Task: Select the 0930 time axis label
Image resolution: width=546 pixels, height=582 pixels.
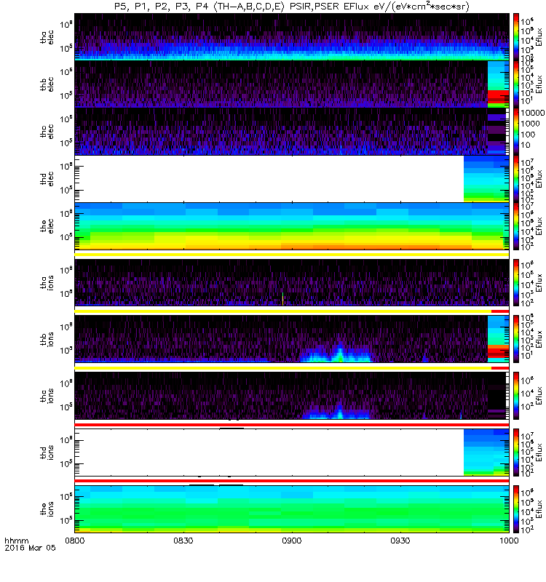Action: pyautogui.click(x=400, y=541)
